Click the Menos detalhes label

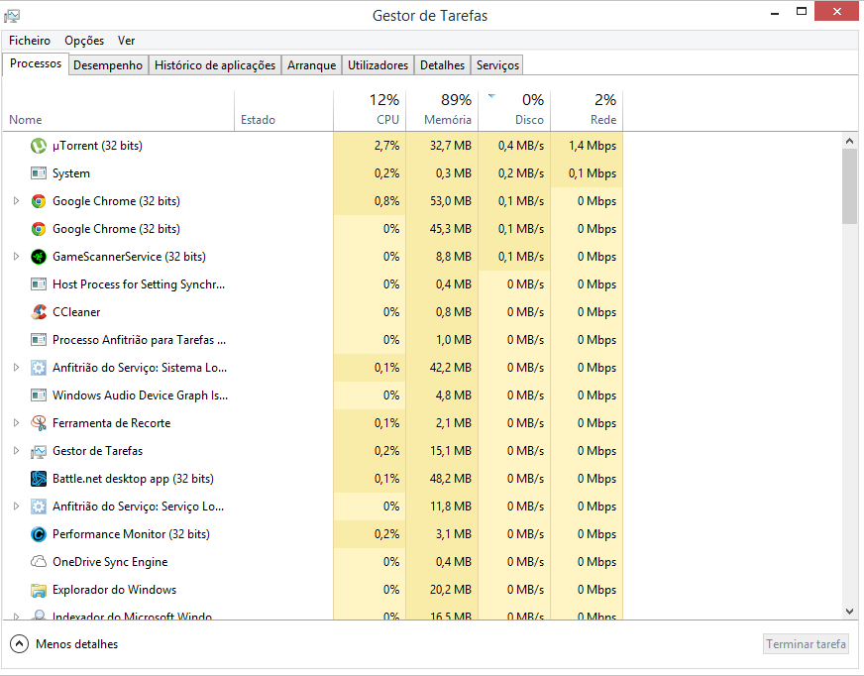point(76,644)
